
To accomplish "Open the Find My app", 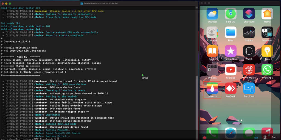I will 231,14.
